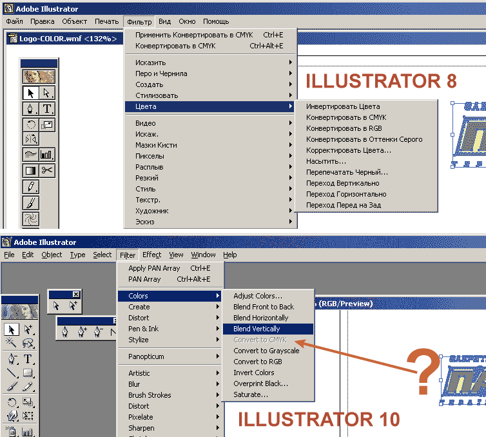Click the Group Selection arrow in the torn-off selection palette
This screenshot has width=486, height=437.
pos(73,306)
